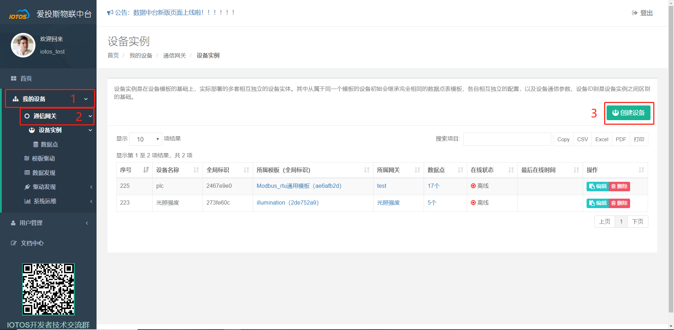This screenshot has width=674, height=330.
Task: Open the page-size dropdown showing 10
Action: click(145, 139)
